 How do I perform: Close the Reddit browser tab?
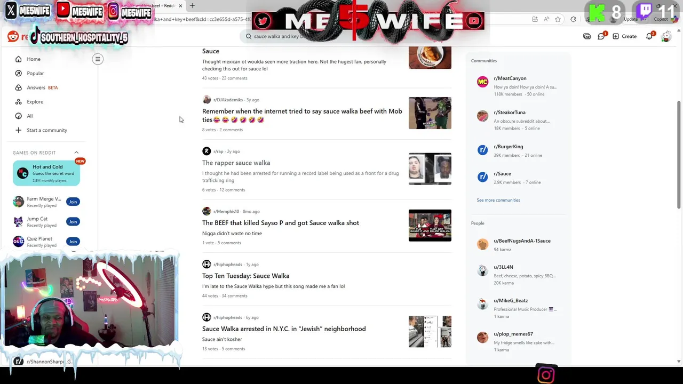(180, 6)
